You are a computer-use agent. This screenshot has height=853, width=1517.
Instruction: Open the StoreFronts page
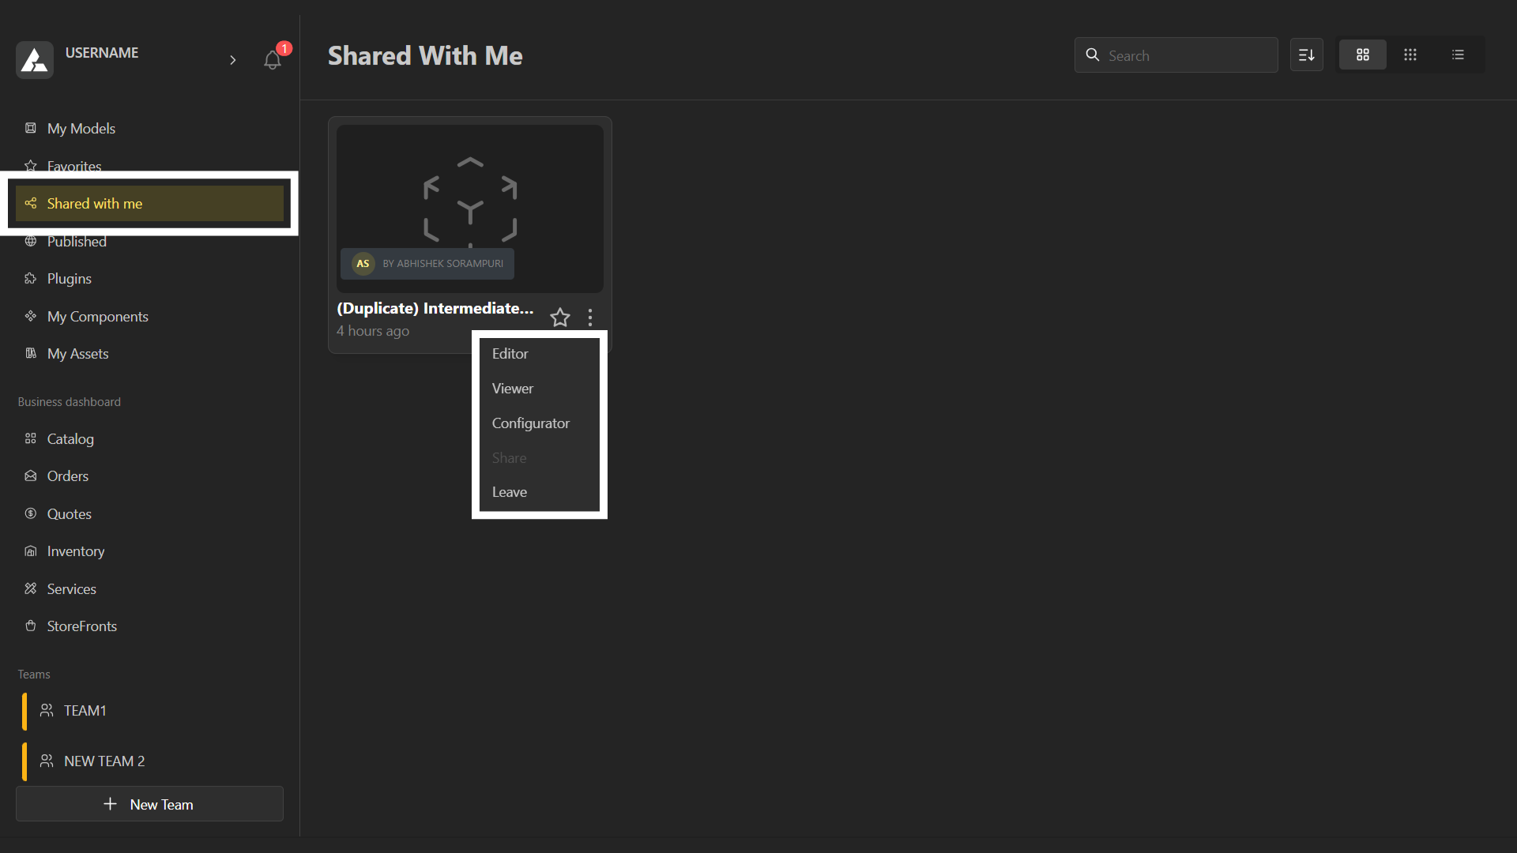(x=81, y=626)
